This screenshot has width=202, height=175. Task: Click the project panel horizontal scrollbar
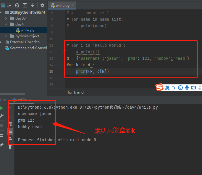(x=12, y=94)
